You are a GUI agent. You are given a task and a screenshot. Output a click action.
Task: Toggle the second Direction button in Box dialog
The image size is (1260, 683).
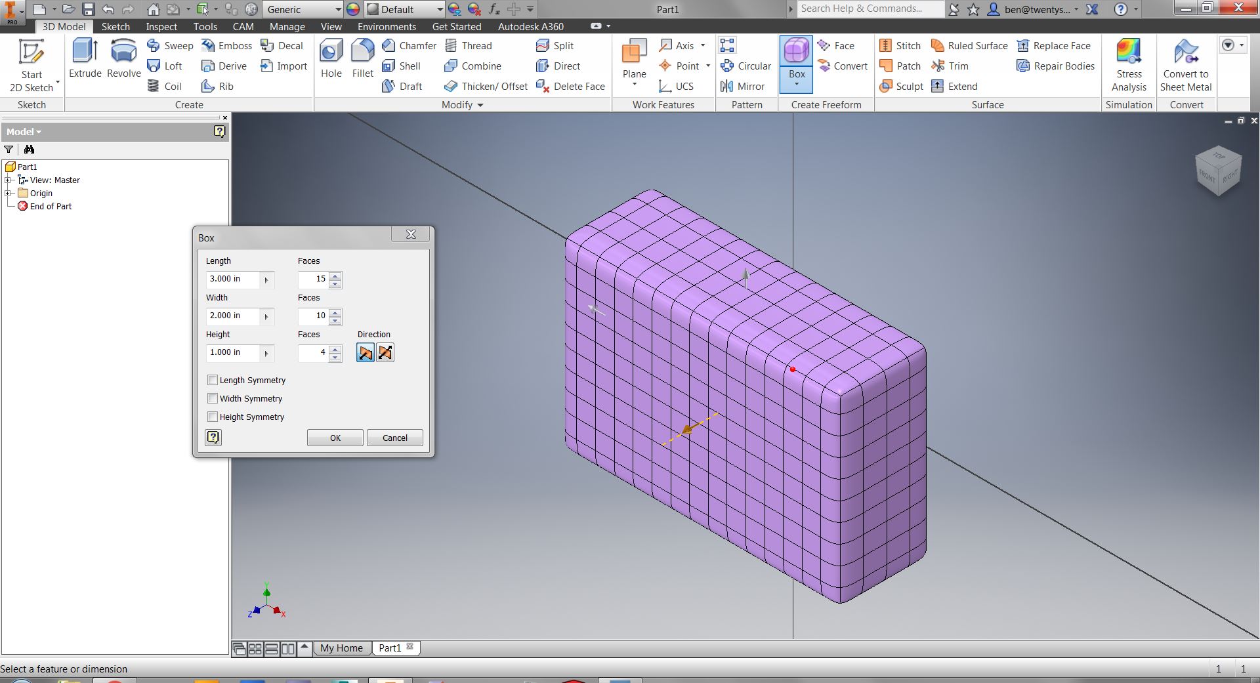point(385,353)
